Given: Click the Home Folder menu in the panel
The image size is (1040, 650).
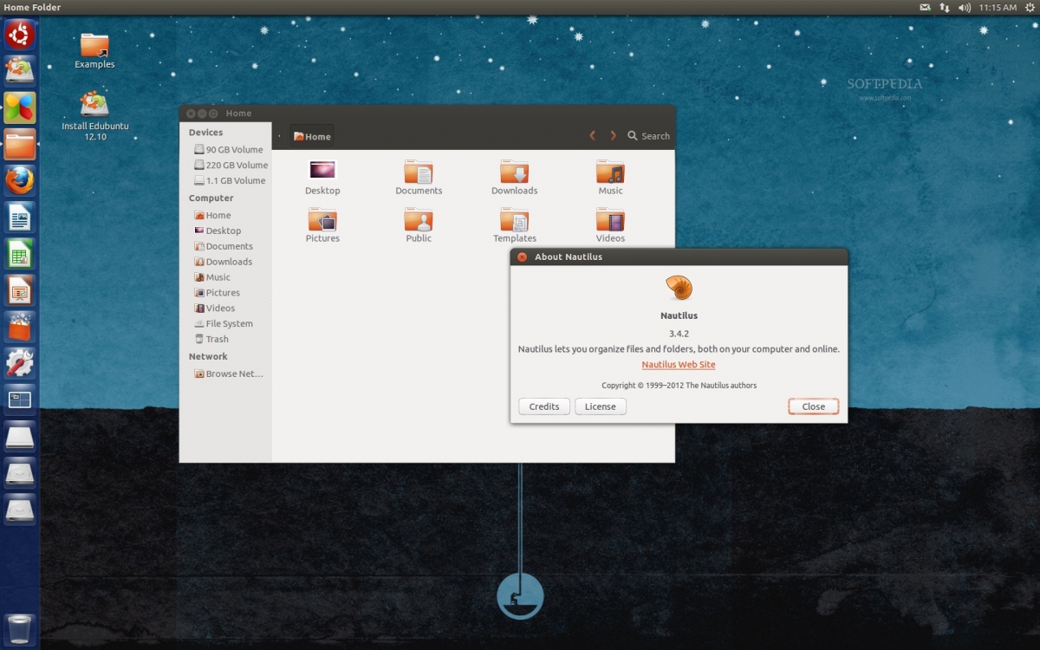Looking at the screenshot, I should tap(32, 7).
